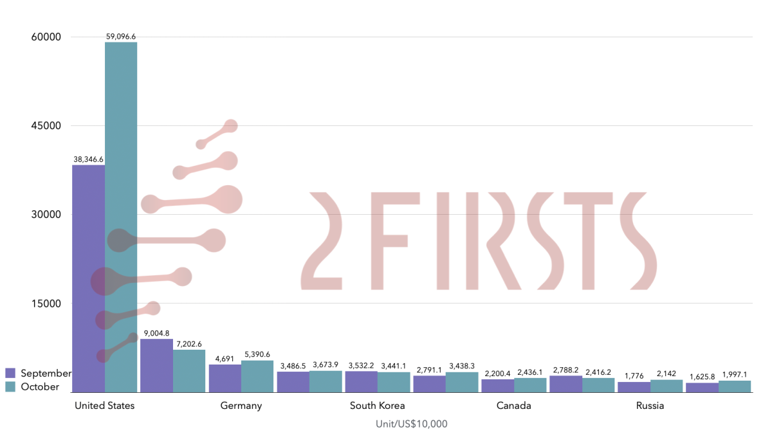Select the 38,346.6 data label
The width and height of the screenshot is (772, 434).
pyautogui.click(x=88, y=159)
